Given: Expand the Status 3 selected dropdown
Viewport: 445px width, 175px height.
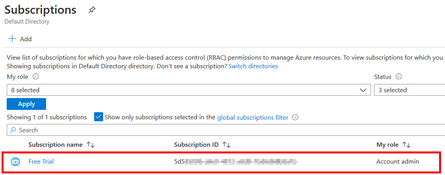Looking at the screenshot, I should [x=410, y=90].
